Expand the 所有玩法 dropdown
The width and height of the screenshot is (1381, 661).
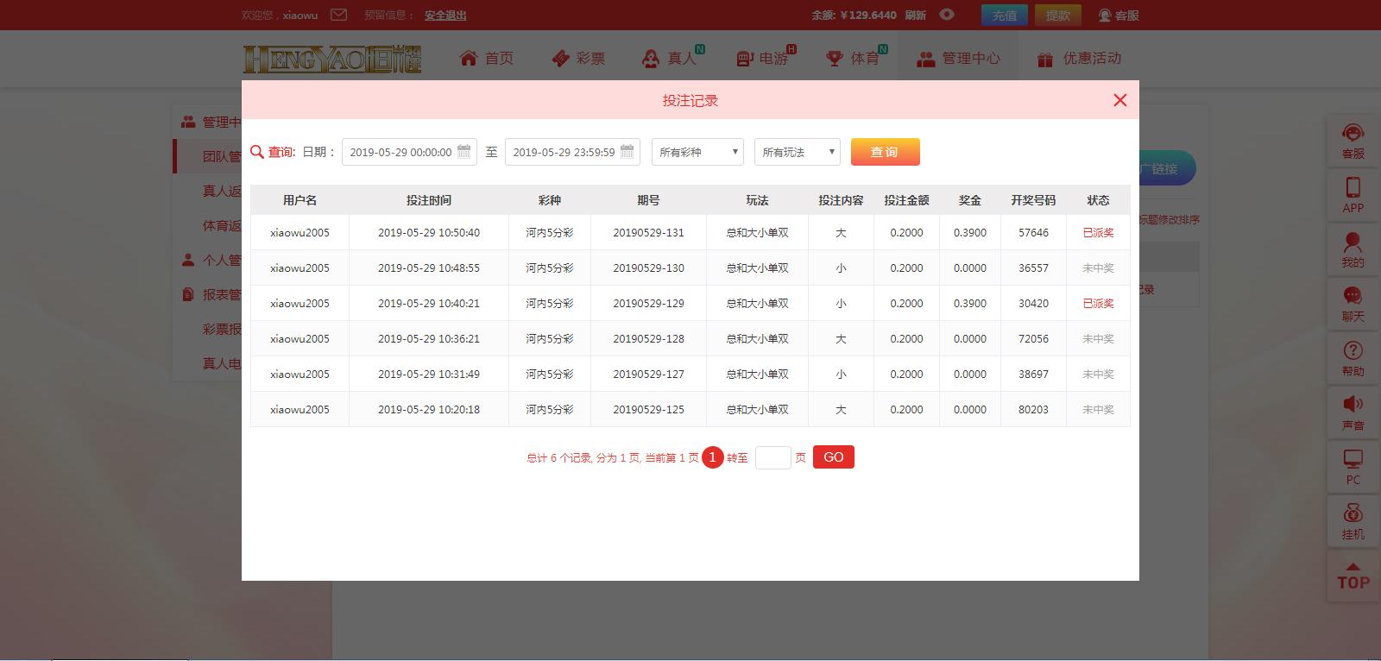[x=798, y=152]
